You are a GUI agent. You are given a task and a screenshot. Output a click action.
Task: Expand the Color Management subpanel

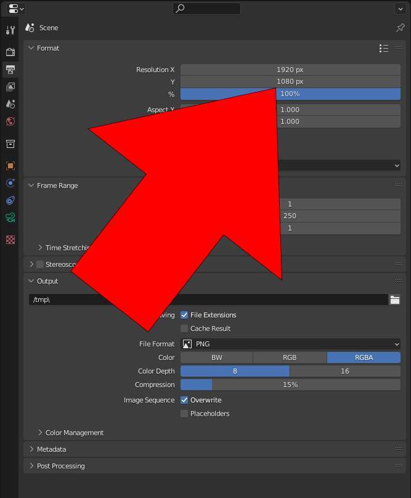40,432
